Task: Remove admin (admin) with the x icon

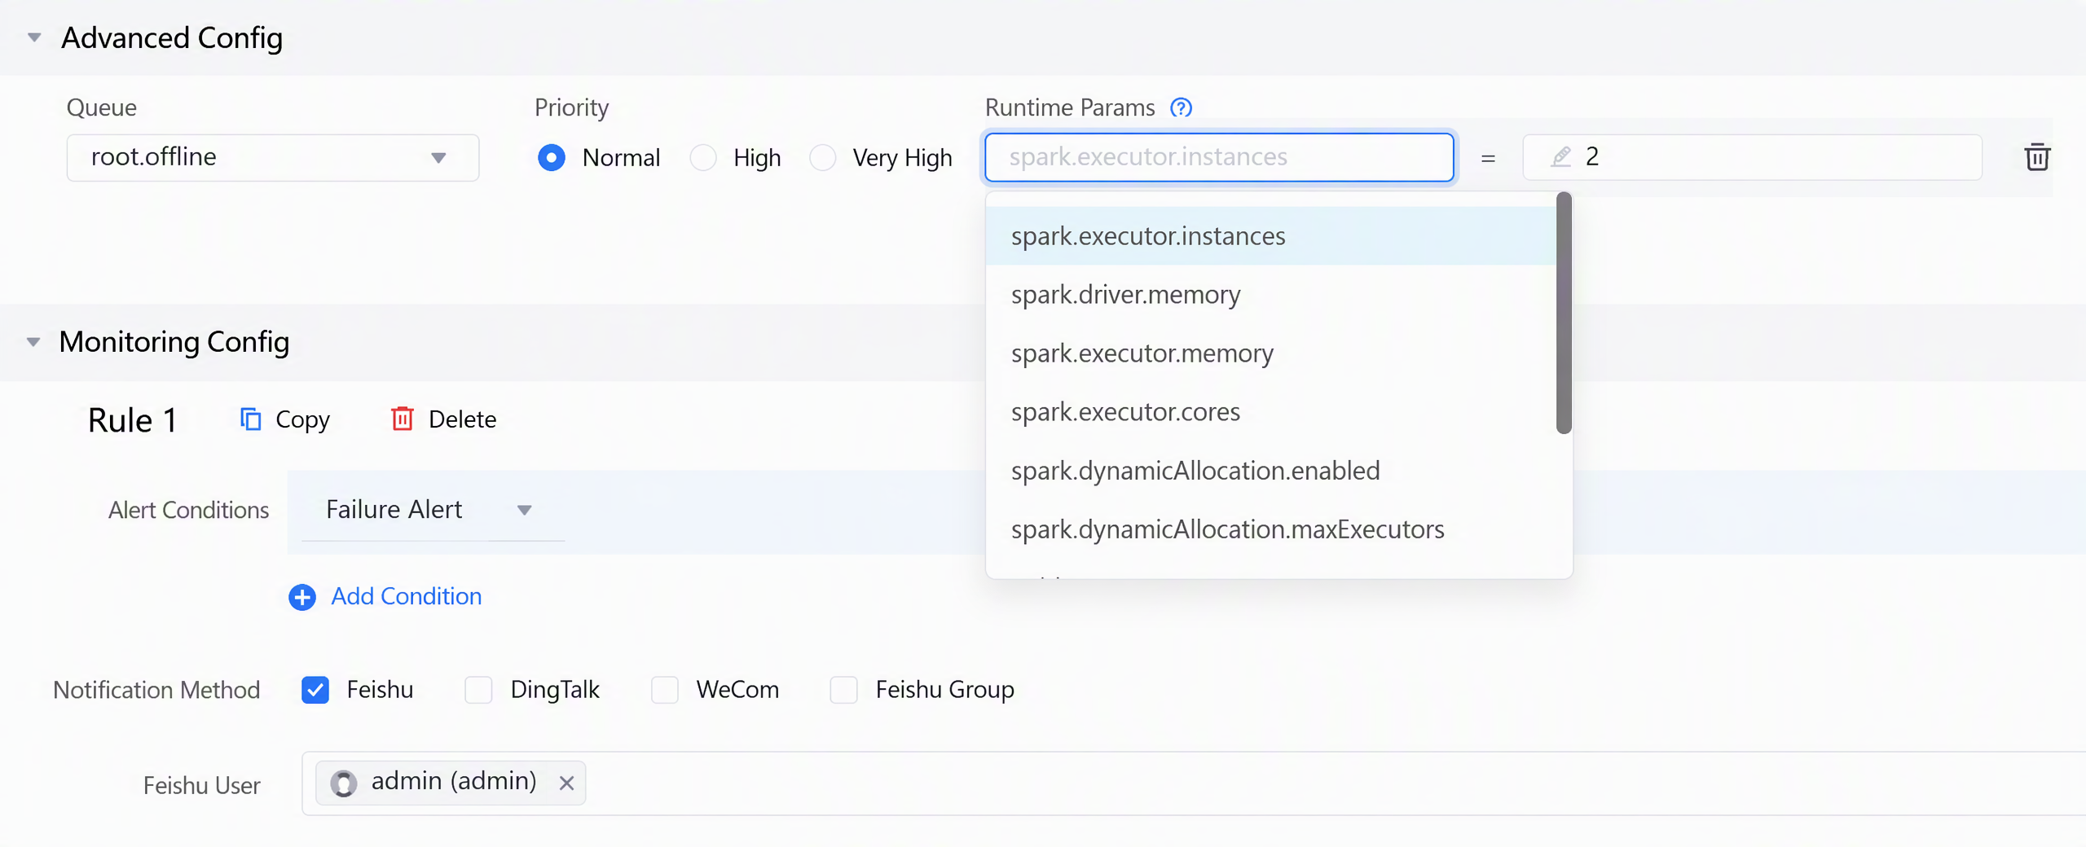Action: click(x=566, y=783)
